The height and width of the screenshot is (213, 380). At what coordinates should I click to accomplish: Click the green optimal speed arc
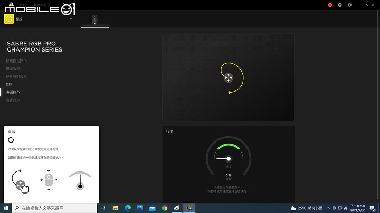229,146
